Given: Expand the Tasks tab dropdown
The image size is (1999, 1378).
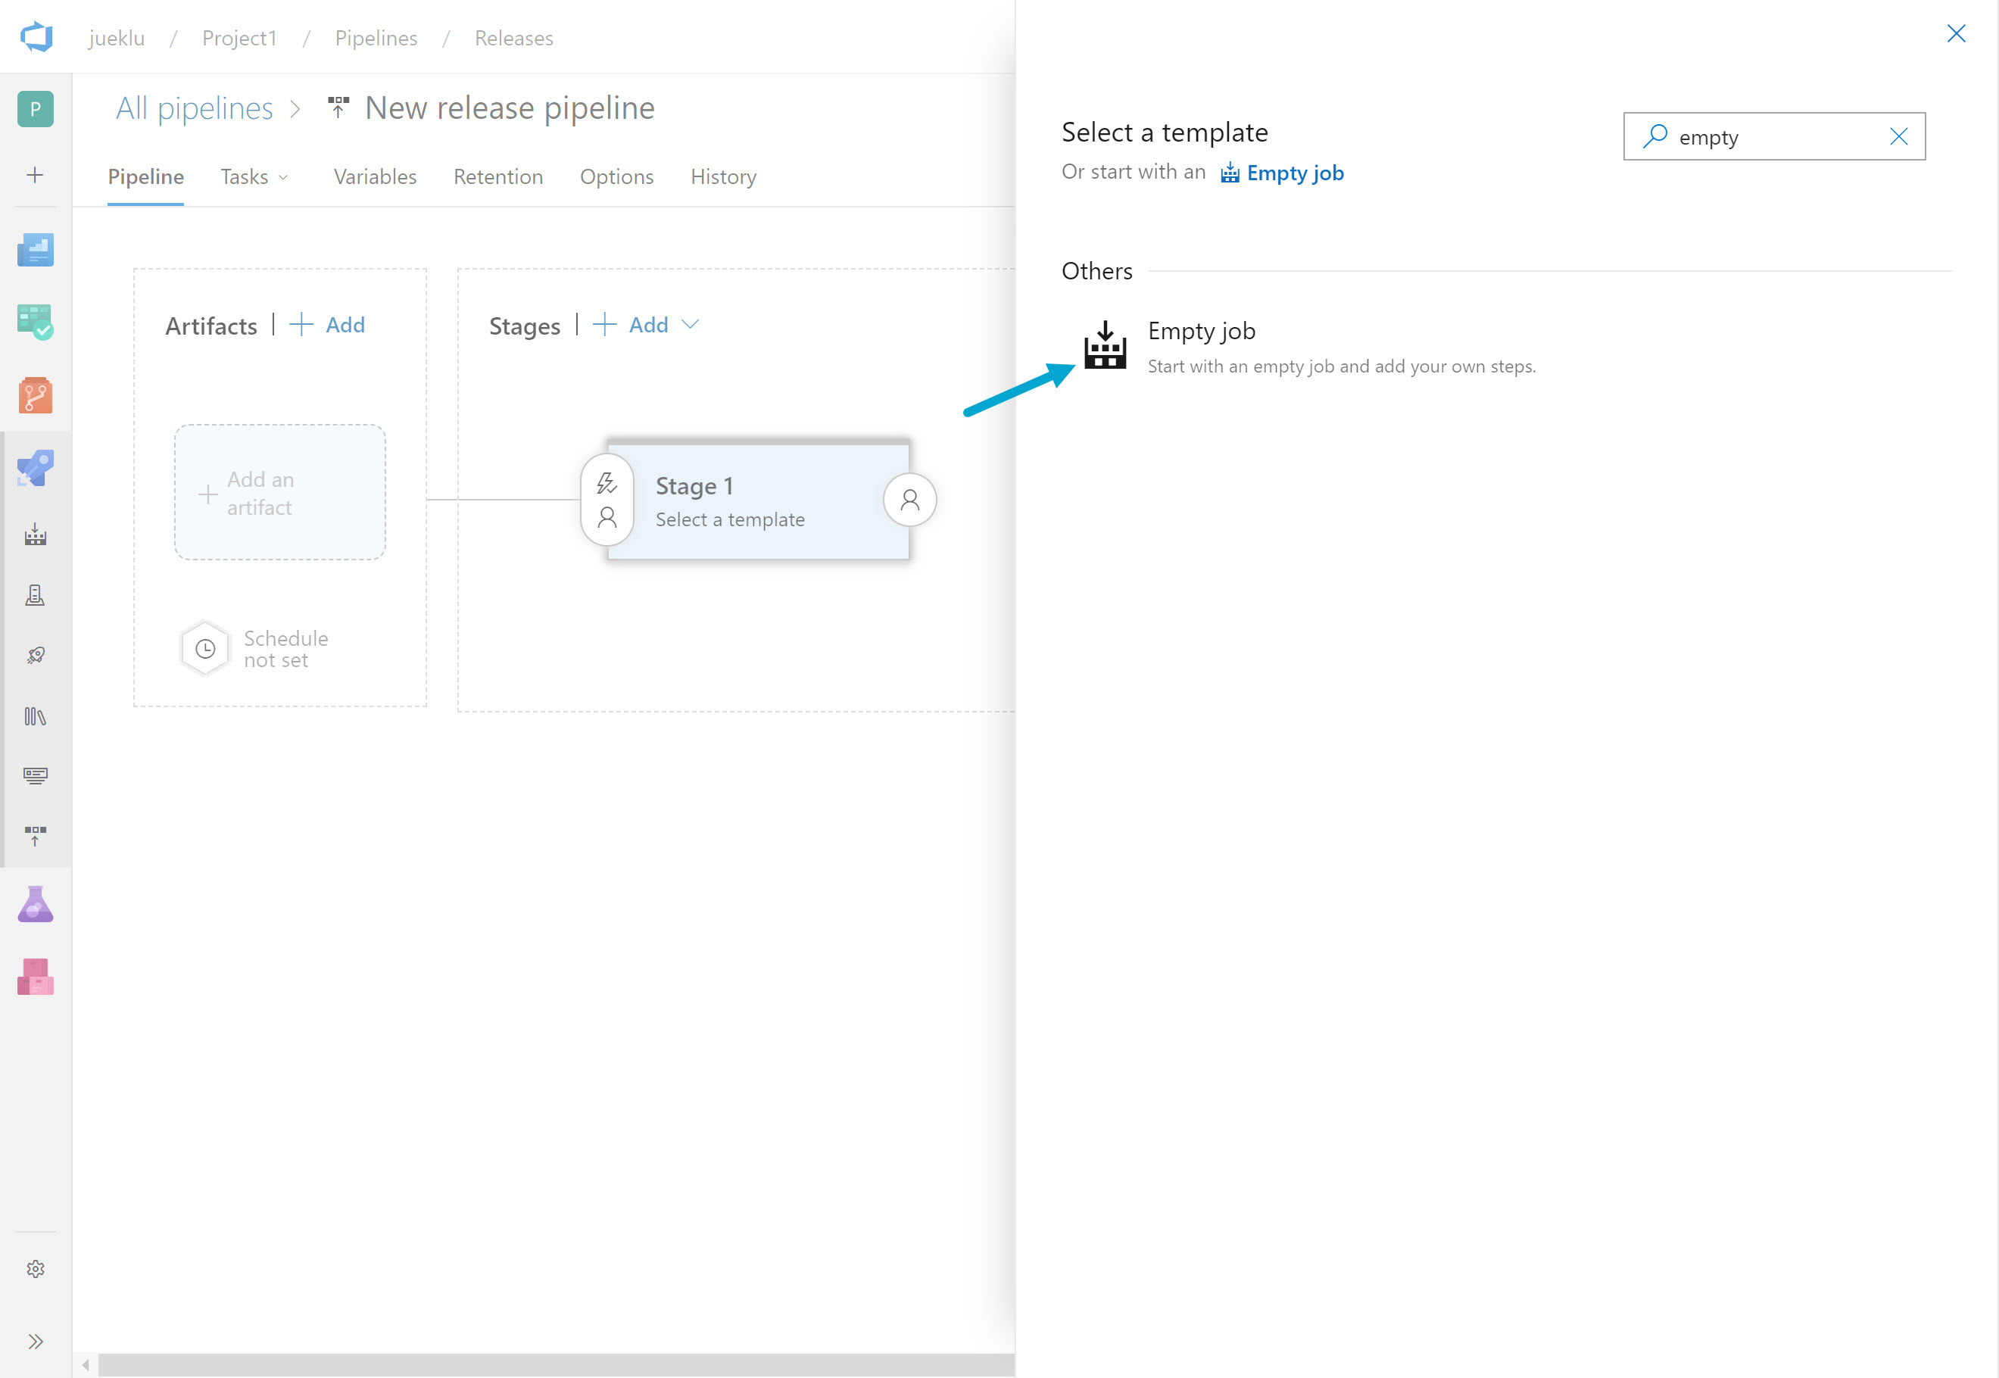Looking at the screenshot, I should point(254,177).
